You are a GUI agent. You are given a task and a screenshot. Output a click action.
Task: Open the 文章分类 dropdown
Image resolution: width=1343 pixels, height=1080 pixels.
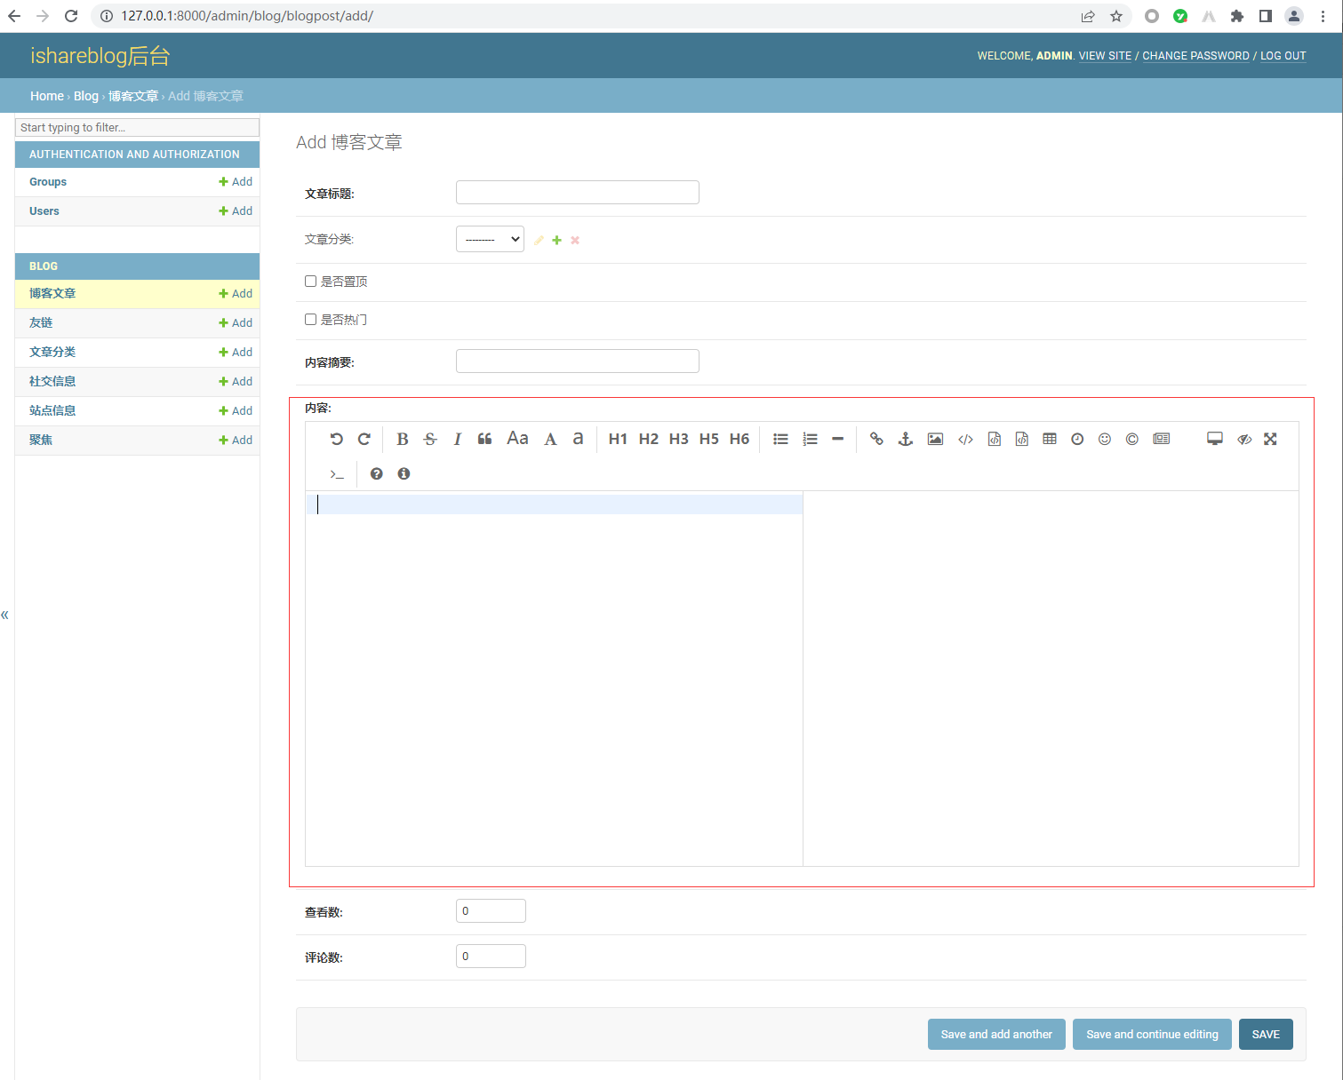490,239
